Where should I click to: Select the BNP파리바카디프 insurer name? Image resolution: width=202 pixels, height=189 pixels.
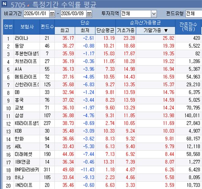(27, 170)
